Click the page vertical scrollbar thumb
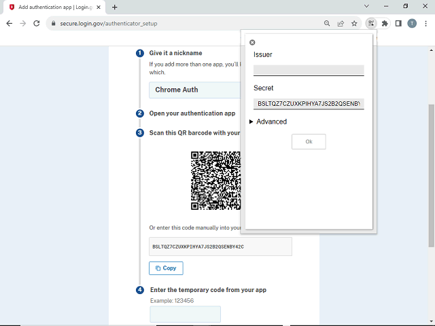Viewport: 435px width, 326px height. pos(431,175)
